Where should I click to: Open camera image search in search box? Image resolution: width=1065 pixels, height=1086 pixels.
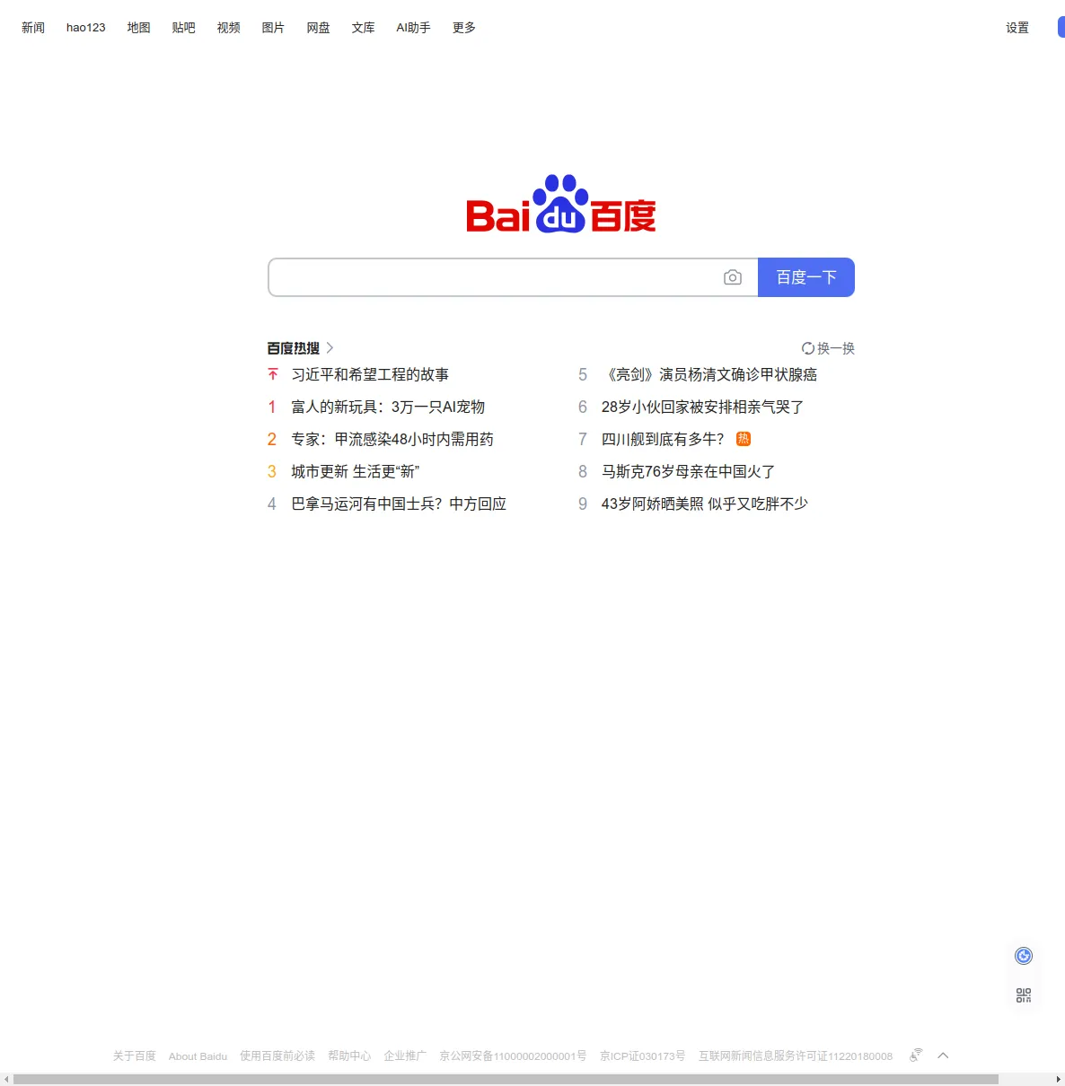[733, 277]
